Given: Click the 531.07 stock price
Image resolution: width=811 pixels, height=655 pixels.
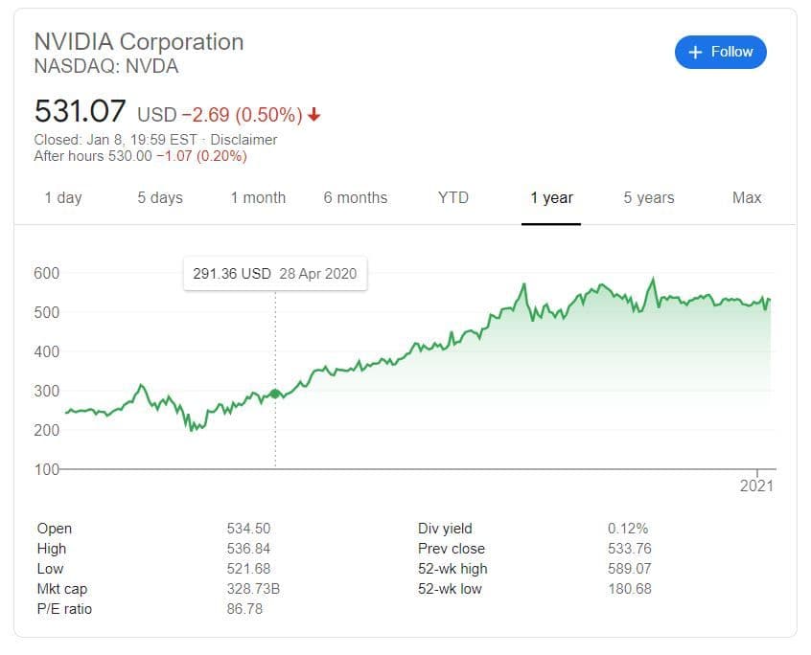Looking at the screenshot, I should pos(81,111).
